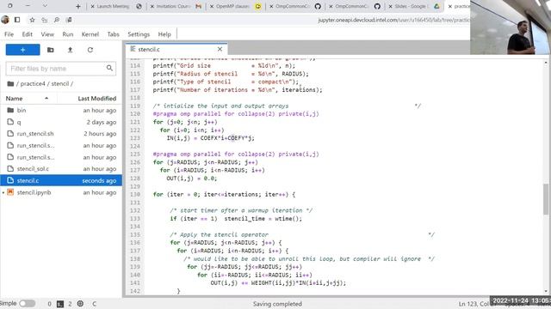
Task: Open the Settings menu
Action: [x=139, y=34]
